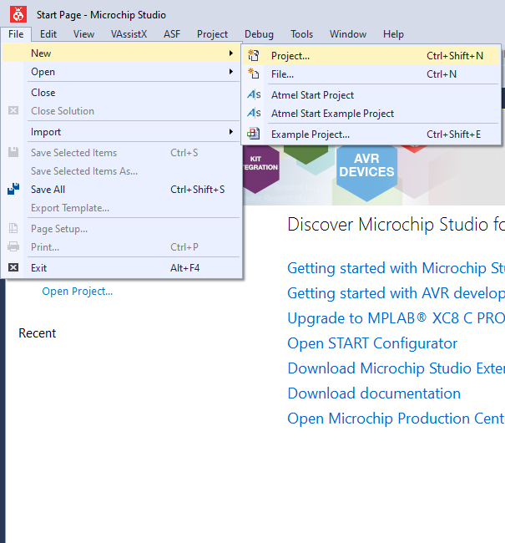Open Upgrade to MPLAB XC8 C PRO link
Image resolution: width=505 pixels, height=543 pixels.
click(396, 318)
